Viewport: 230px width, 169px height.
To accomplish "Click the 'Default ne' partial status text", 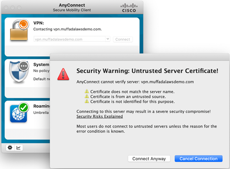I will click(41, 79).
